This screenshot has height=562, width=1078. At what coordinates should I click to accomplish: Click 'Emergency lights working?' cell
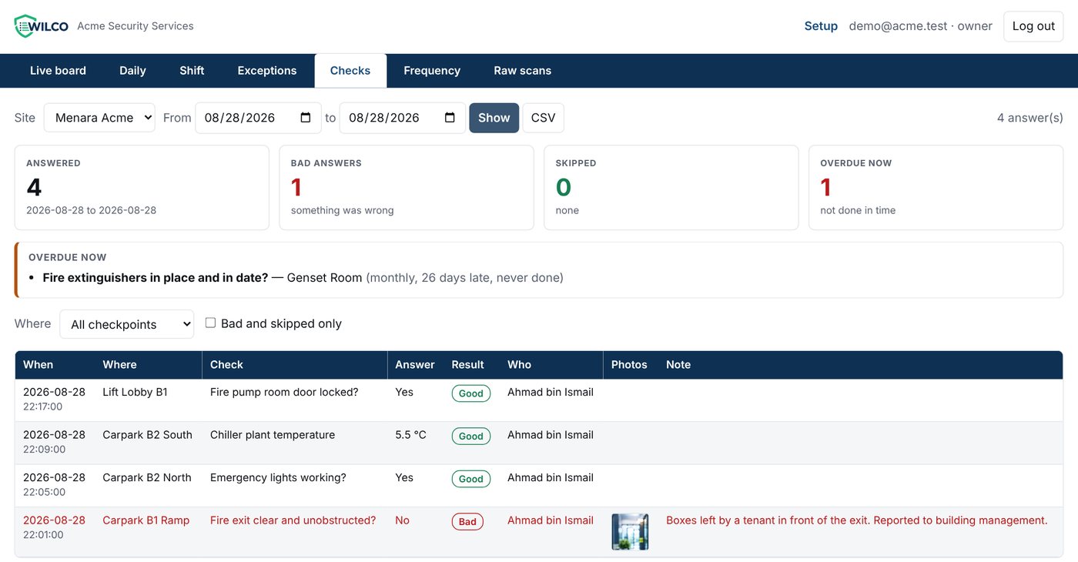click(278, 477)
